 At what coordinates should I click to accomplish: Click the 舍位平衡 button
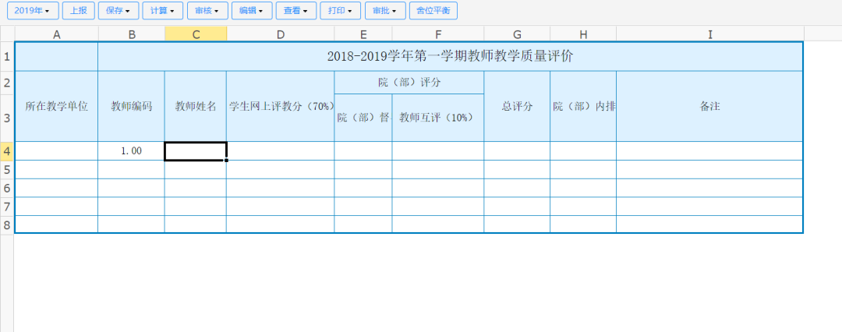point(433,11)
